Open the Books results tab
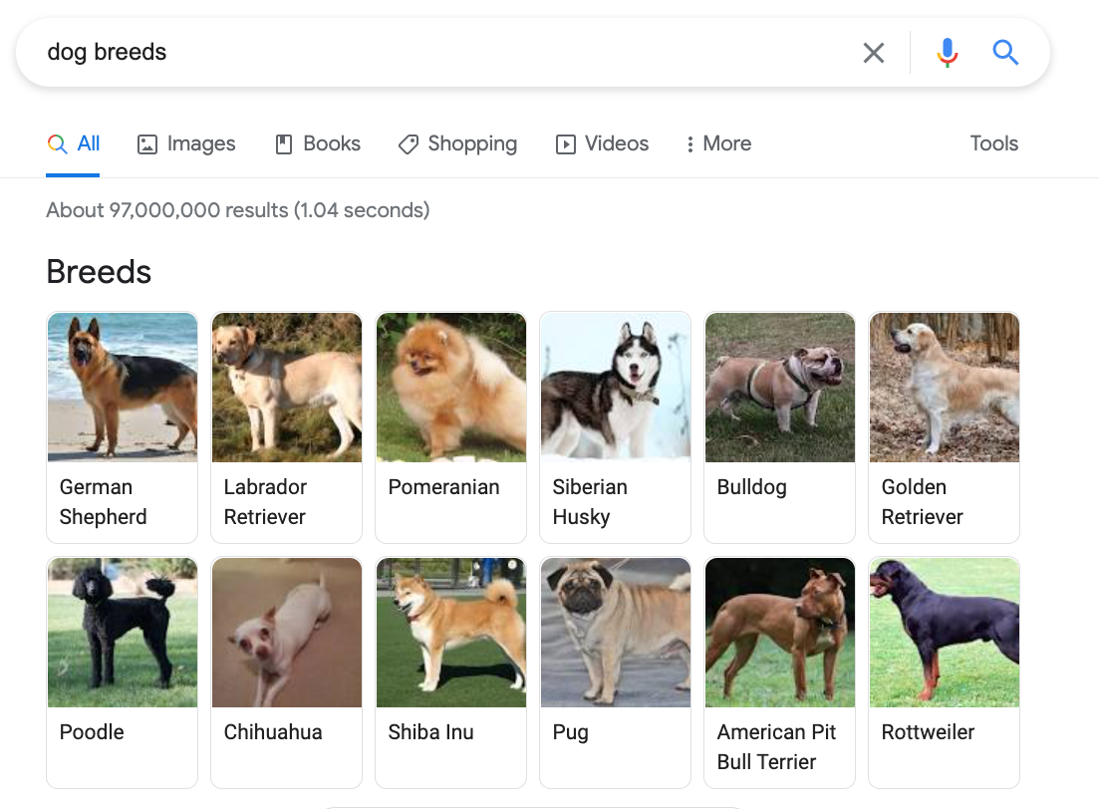Viewport: 1099px width, 809px height. point(318,143)
